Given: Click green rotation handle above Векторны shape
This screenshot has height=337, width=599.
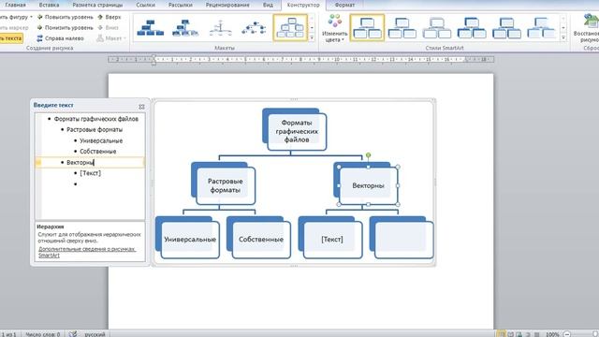Looking at the screenshot, I should [368, 155].
